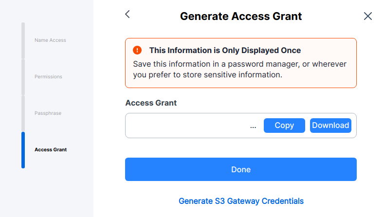Click the back arrow icon

pyautogui.click(x=128, y=14)
